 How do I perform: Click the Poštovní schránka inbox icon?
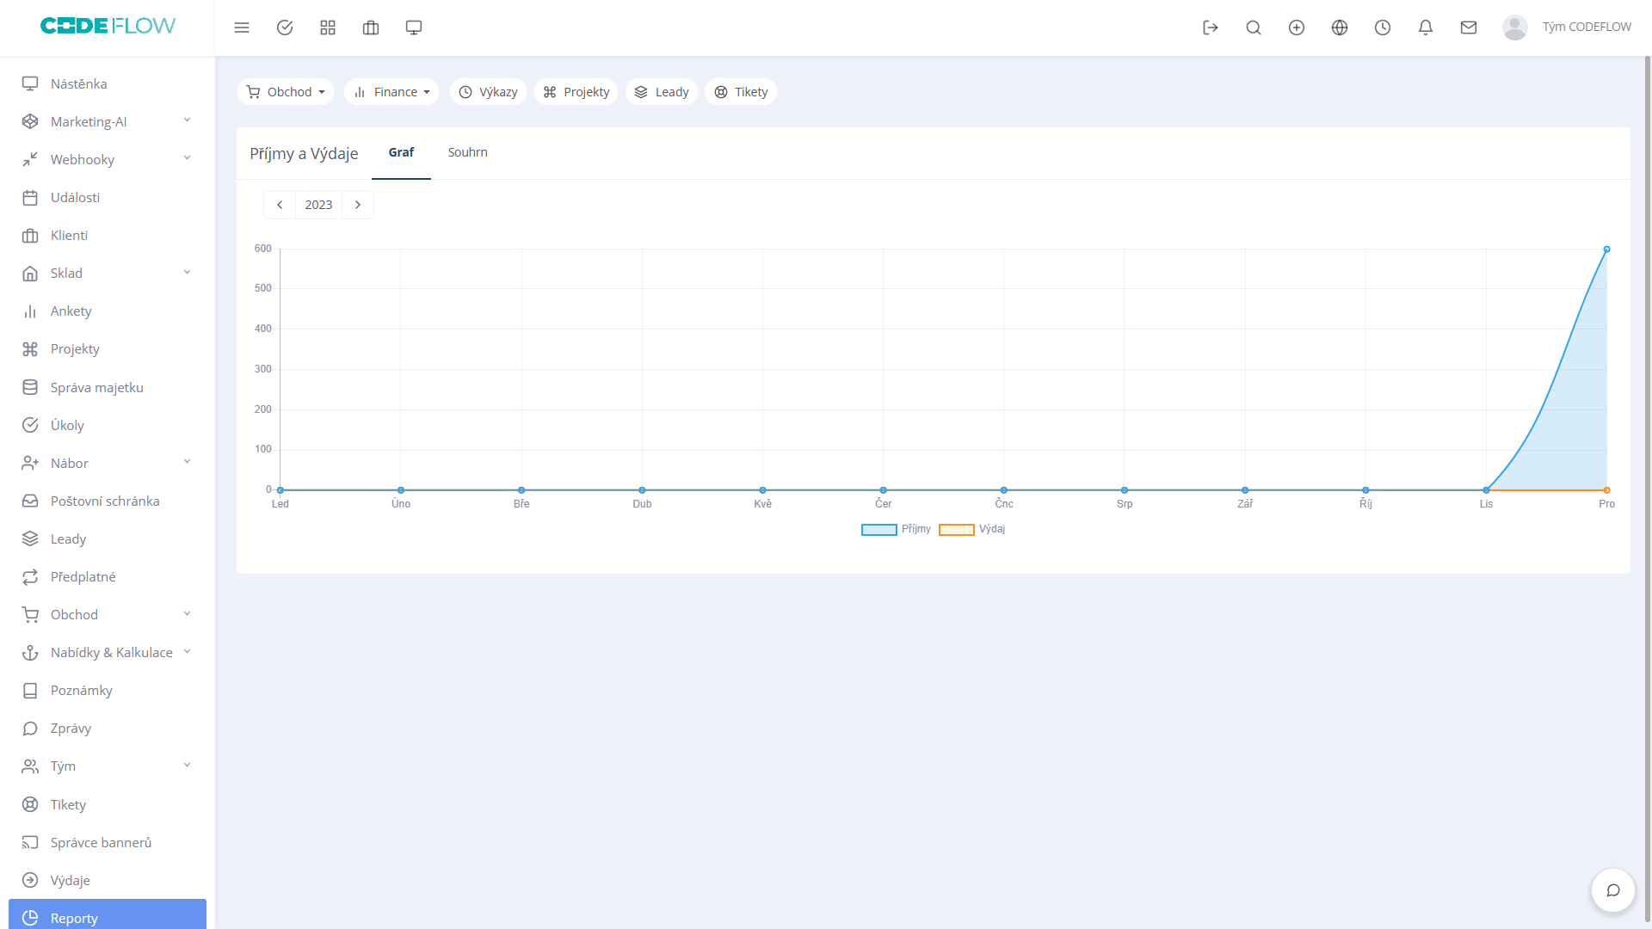click(x=30, y=501)
